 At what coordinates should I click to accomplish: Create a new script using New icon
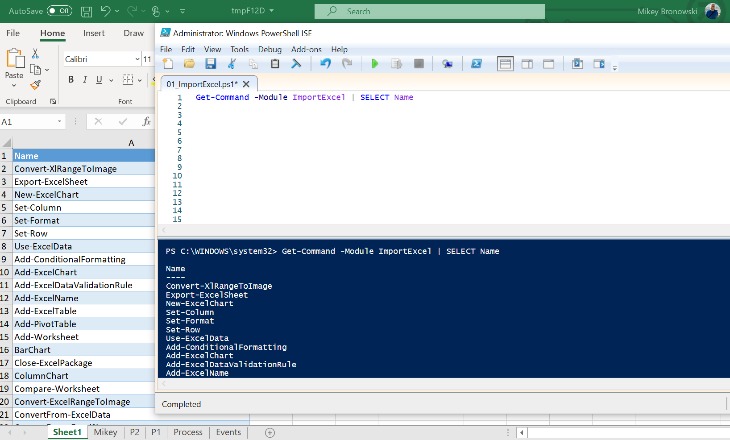168,64
